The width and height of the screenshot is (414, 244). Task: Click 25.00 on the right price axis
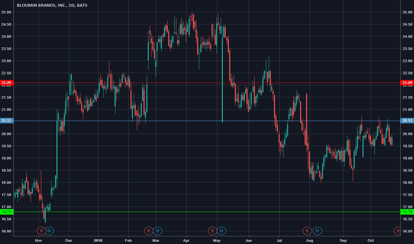coord(407,12)
